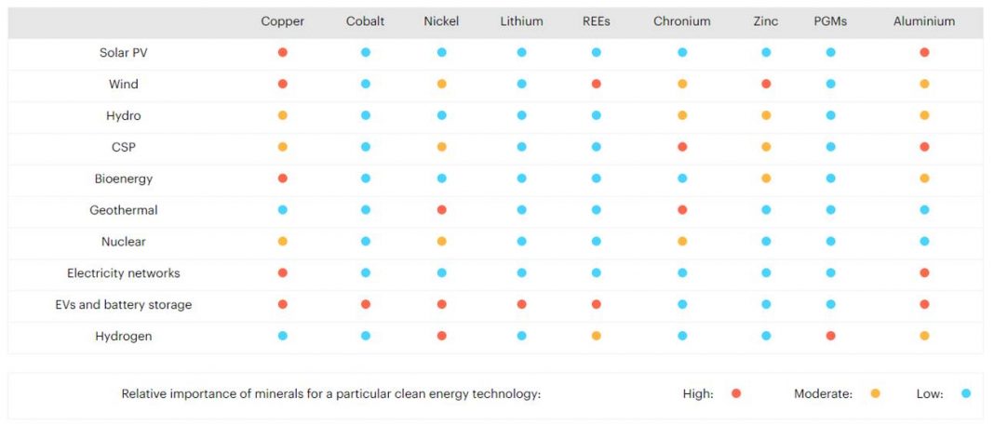Screen dimensions: 994x424
Task: Select the Moderate orange legend swatch
Action: tap(876, 393)
